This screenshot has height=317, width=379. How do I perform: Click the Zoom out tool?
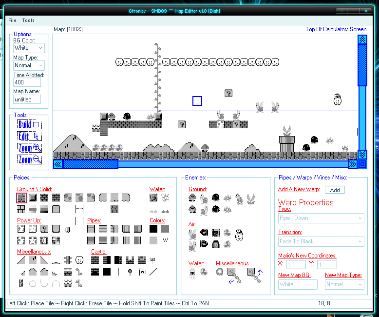[x=30, y=159]
